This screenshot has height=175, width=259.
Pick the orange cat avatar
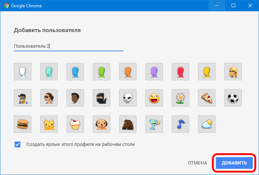coord(49,124)
